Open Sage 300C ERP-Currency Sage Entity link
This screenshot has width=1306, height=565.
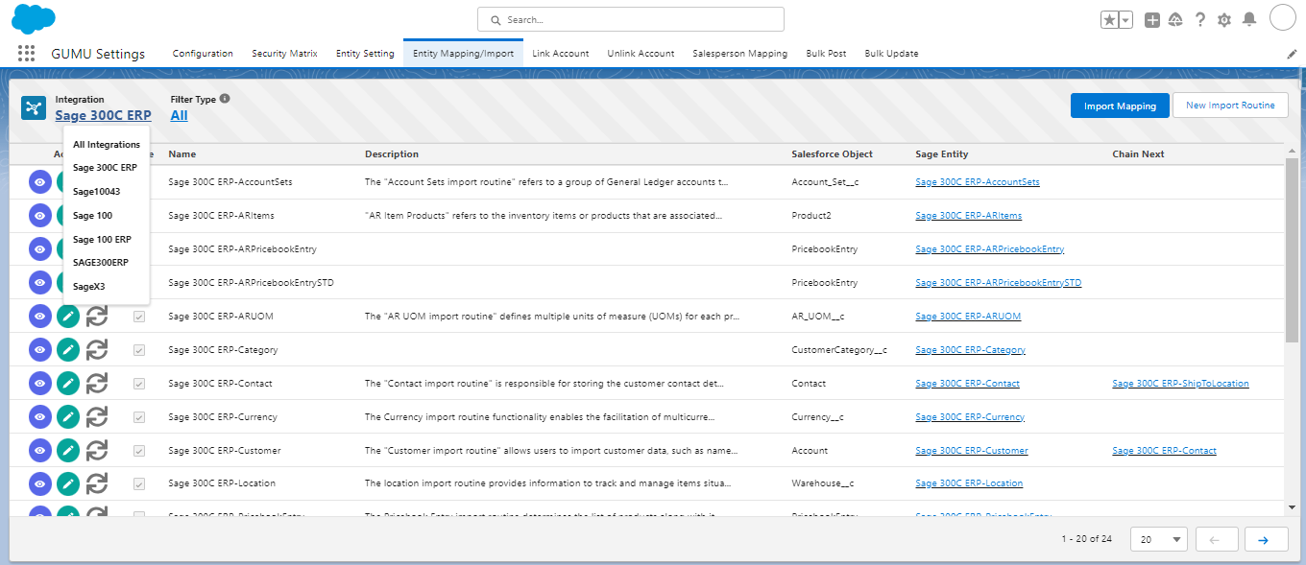[970, 417]
